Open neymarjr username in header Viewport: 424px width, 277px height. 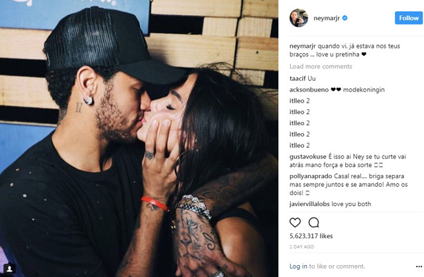click(327, 19)
